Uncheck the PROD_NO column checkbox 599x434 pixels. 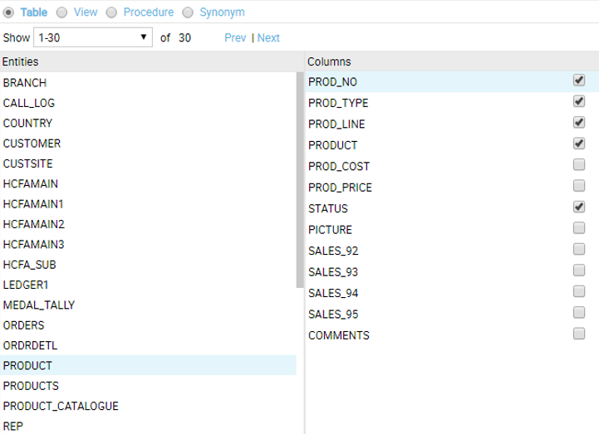[x=579, y=80]
